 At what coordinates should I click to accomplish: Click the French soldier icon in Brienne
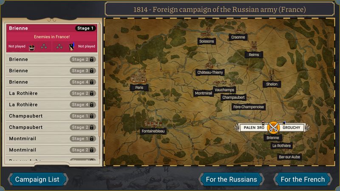[72, 46]
